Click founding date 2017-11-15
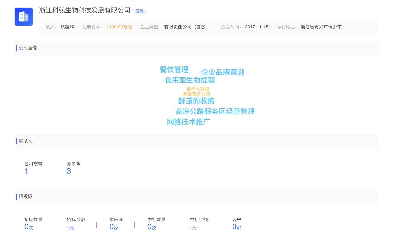 coord(256,27)
